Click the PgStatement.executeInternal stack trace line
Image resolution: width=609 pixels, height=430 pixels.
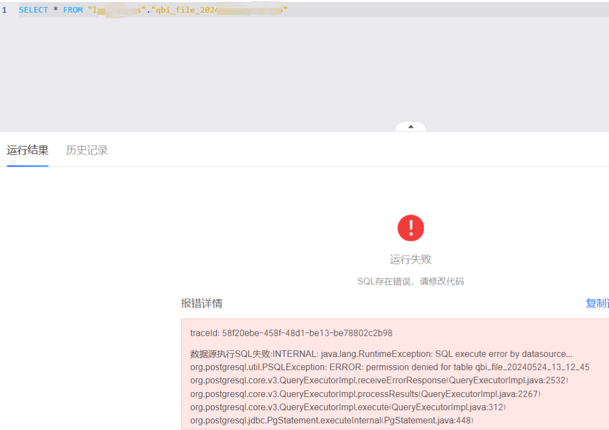tap(332, 420)
